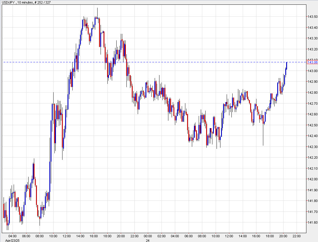The image size is (318, 242).
Task: Click the '# 252 / 327' bar counter text
Action: tap(43, 2)
